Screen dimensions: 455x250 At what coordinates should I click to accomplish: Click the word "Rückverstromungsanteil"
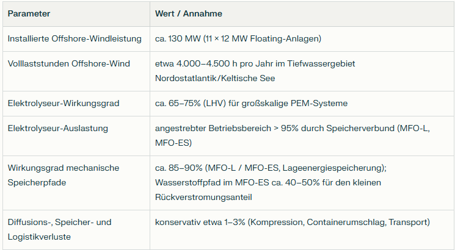click(x=202, y=197)
